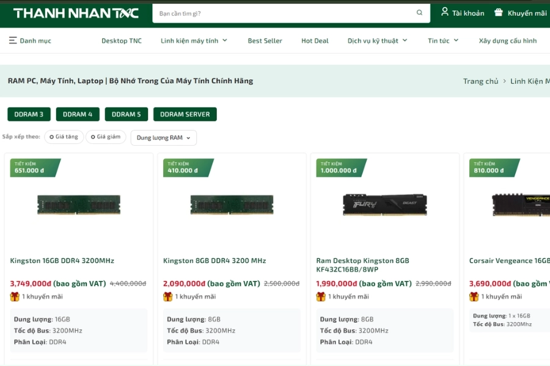Expand the Linh kiện máy tính menu
The height and width of the screenshot is (366, 550).
click(194, 41)
